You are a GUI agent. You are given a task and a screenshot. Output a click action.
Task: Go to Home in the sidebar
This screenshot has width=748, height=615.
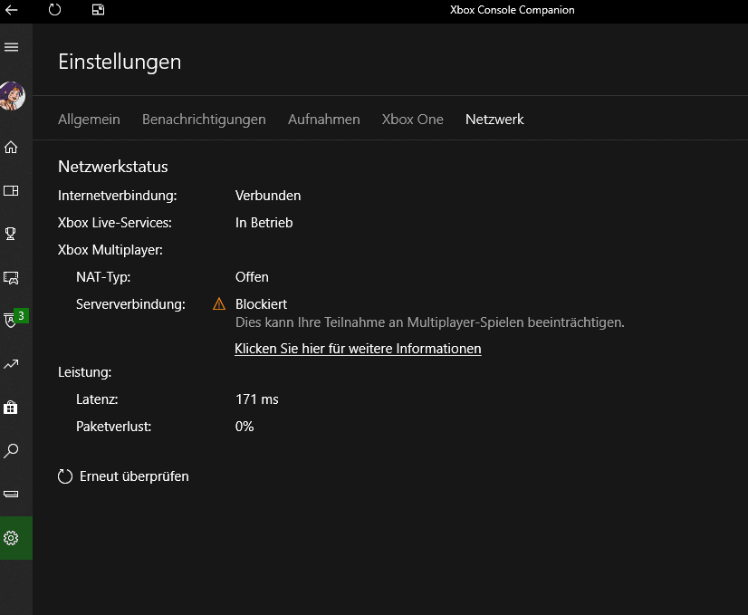(11, 148)
